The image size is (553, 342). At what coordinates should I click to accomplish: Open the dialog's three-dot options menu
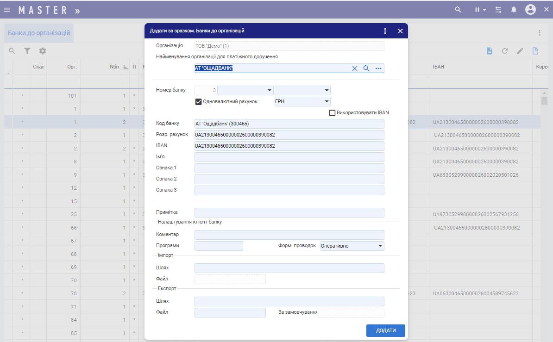click(x=385, y=31)
